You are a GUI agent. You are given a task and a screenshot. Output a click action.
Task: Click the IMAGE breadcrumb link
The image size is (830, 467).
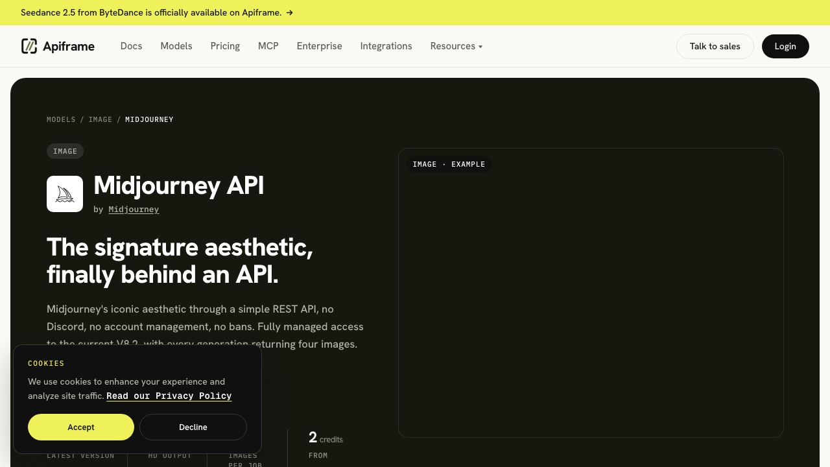(101, 119)
